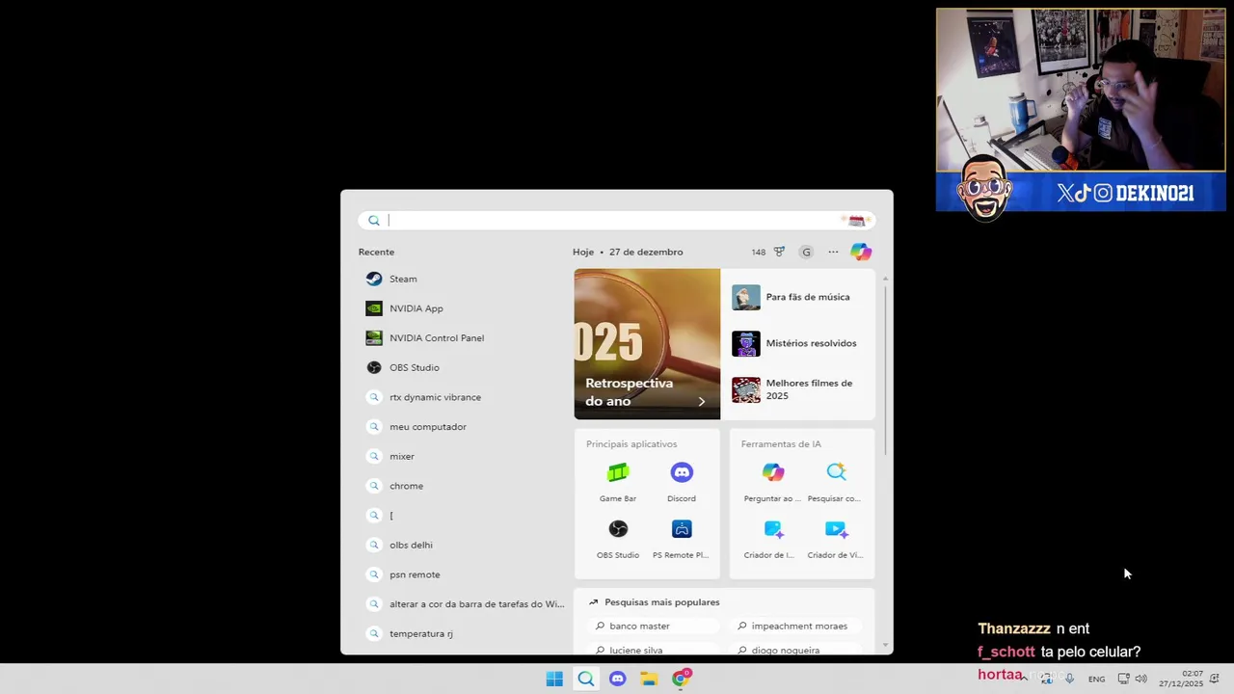Screen dimensions: 1234x694
Task: Click the scroll down arrow of results panel
Action: [885, 646]
